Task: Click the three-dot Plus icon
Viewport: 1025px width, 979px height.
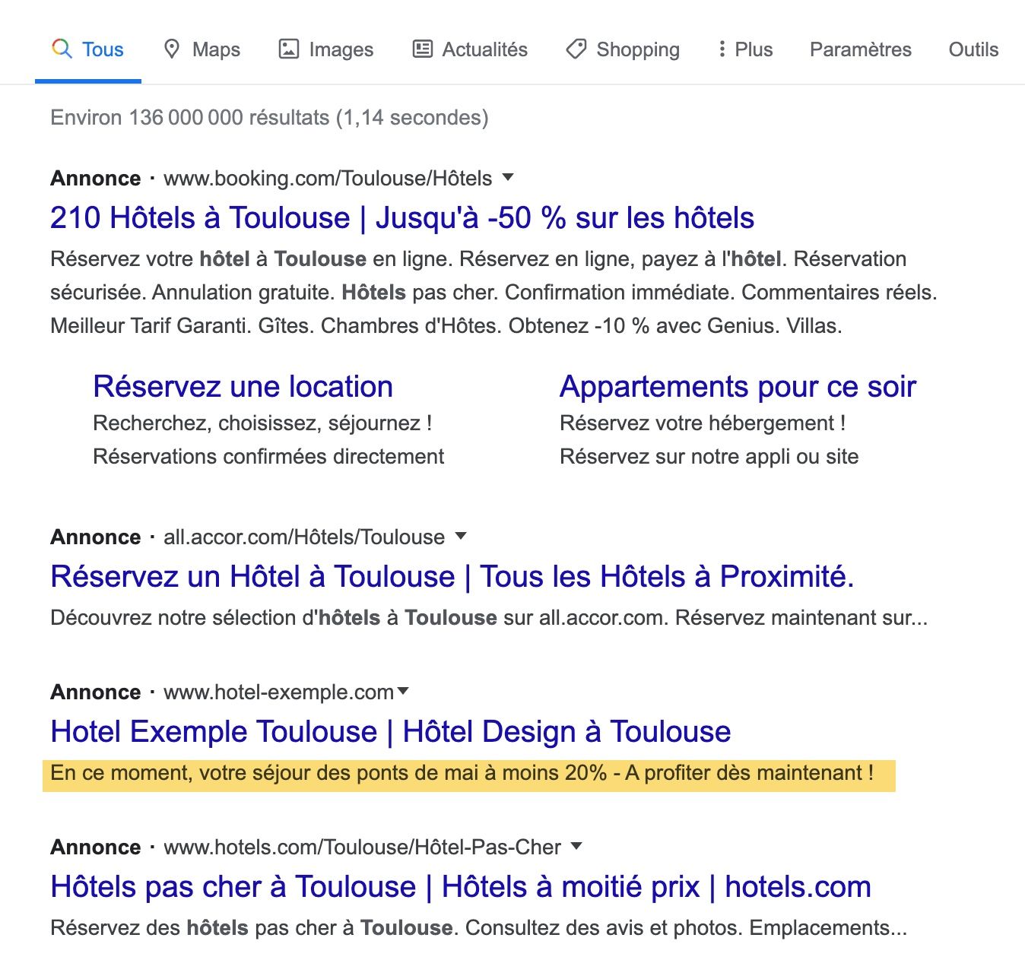Action: point(722,49)
